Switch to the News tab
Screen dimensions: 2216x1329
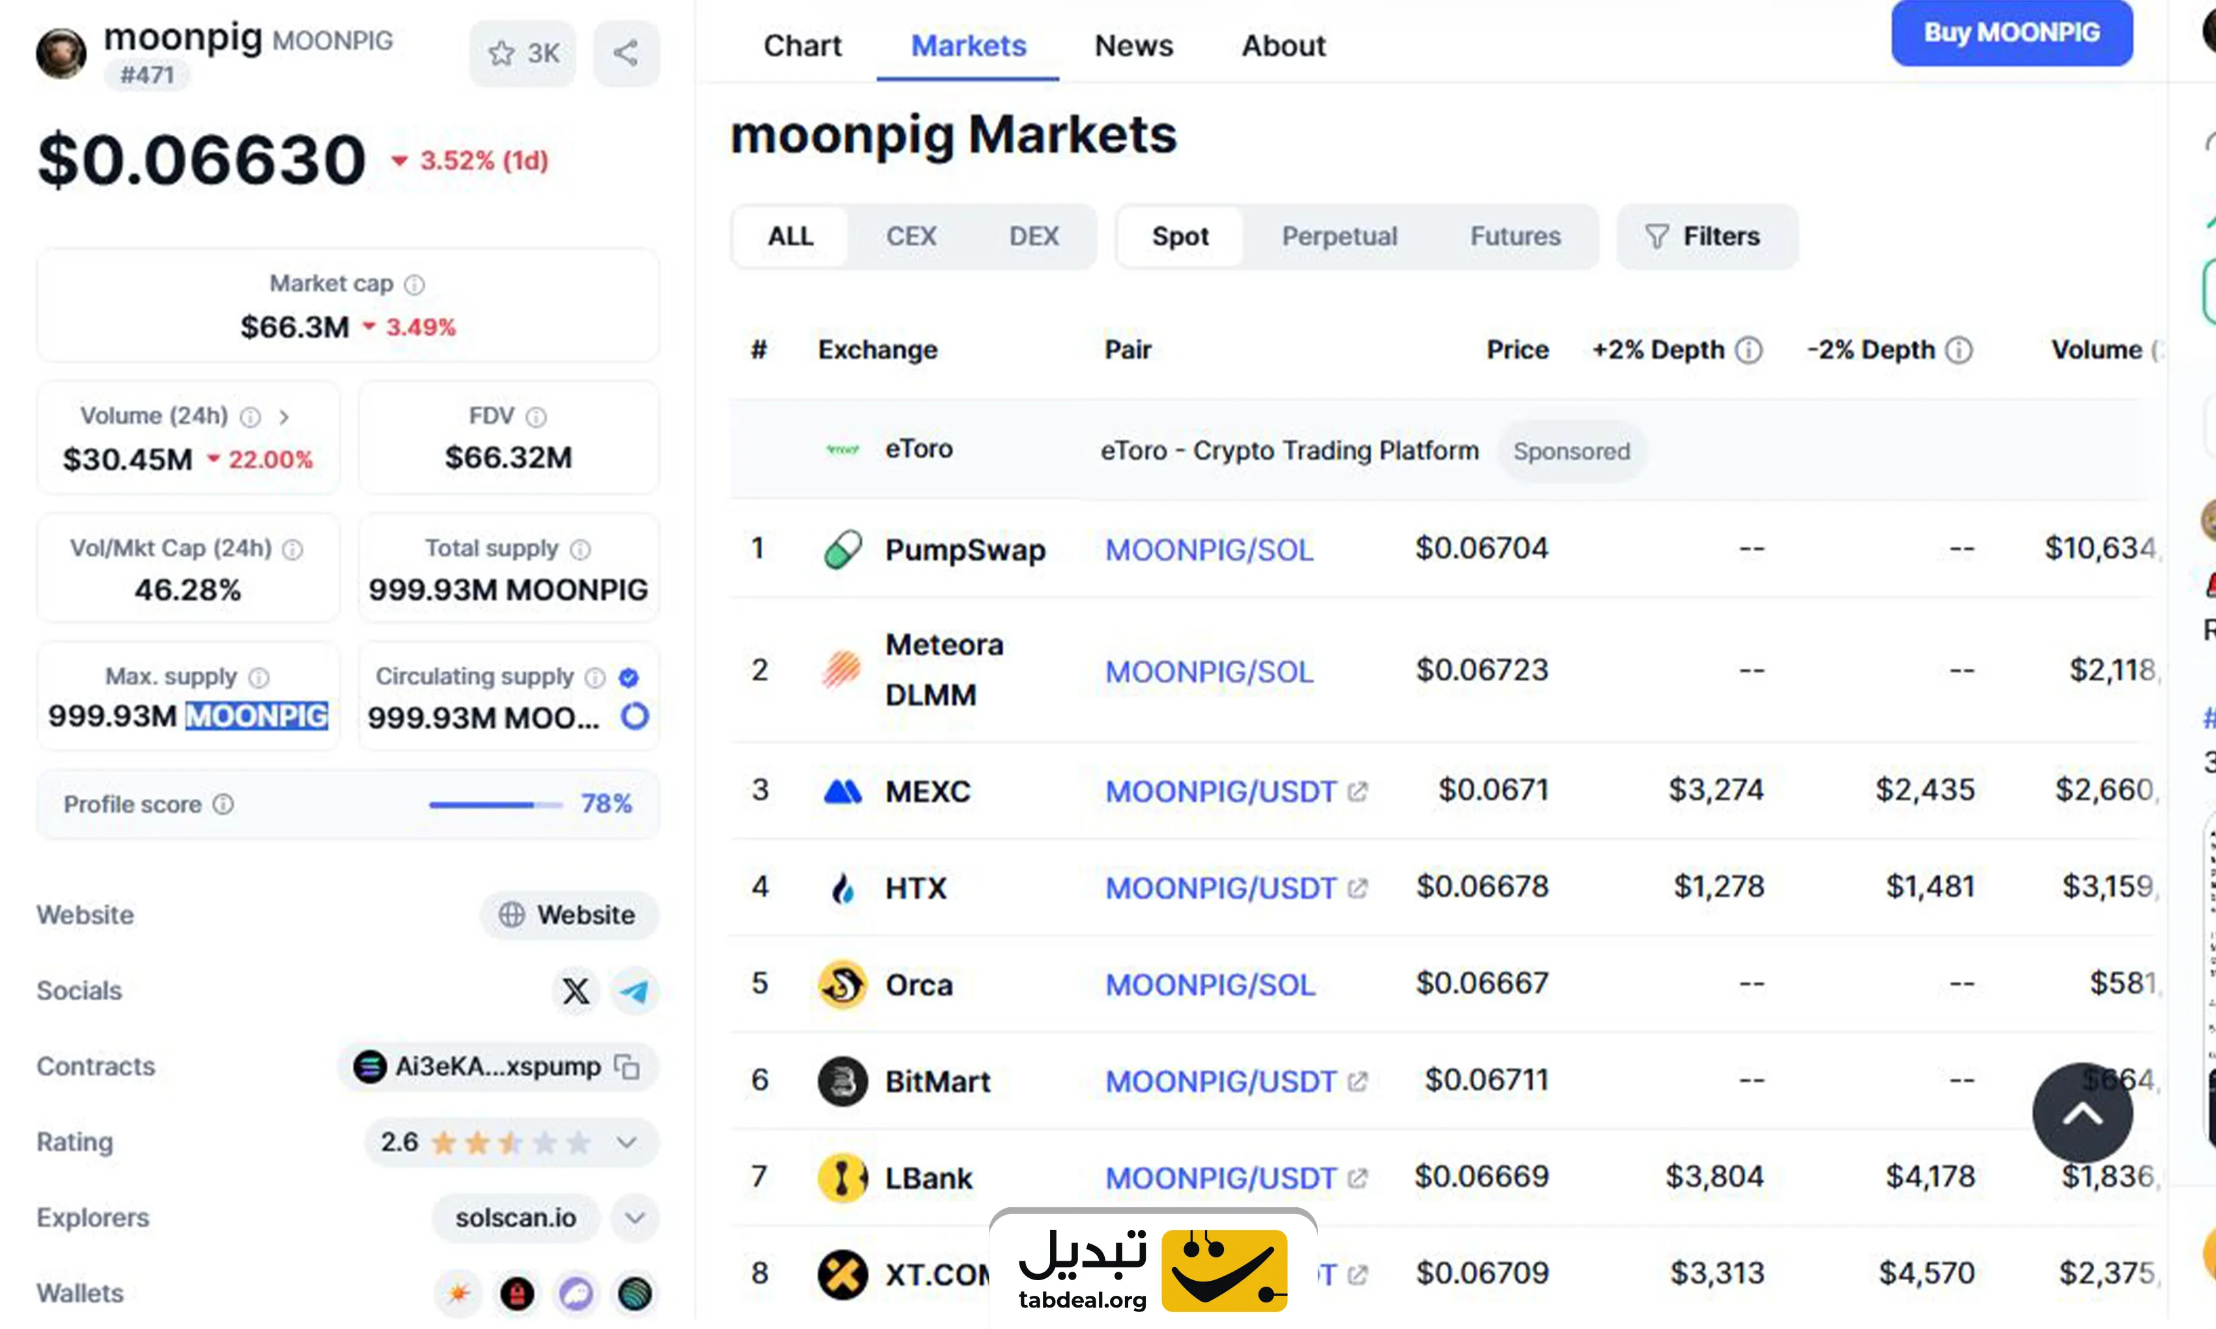[x=1133, y=46]
